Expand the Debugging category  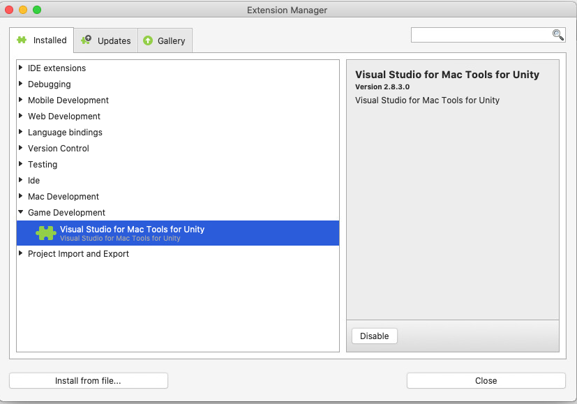point(21,84)
